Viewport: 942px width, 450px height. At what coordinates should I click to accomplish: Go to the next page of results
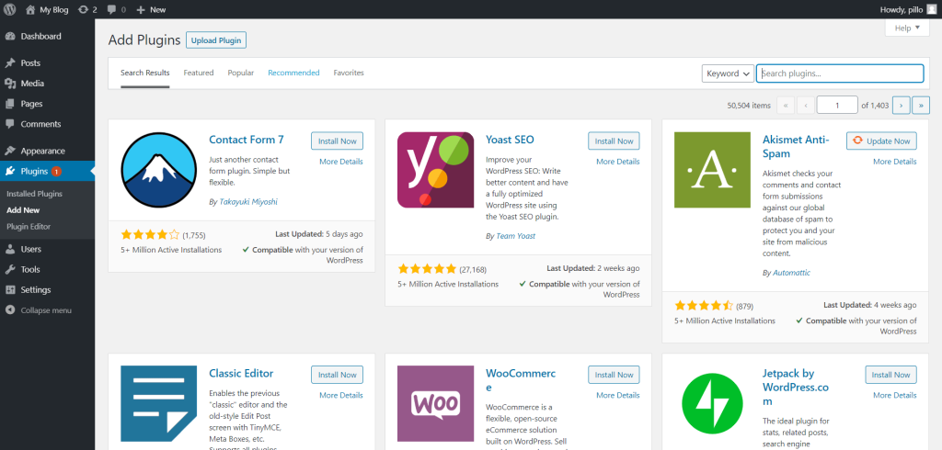coord(902,106)
